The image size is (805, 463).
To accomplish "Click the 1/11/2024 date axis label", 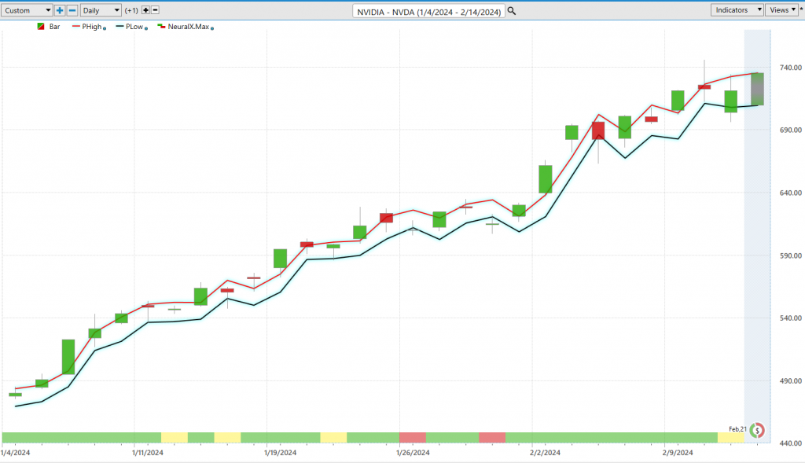I will (148, 453).
